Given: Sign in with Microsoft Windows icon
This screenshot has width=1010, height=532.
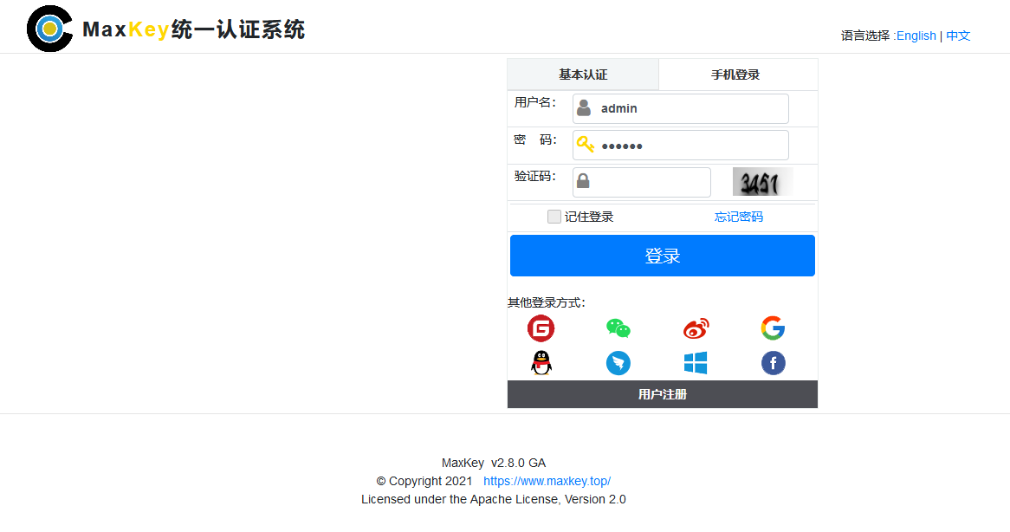Looking at the screenshot, I should 696,363.
